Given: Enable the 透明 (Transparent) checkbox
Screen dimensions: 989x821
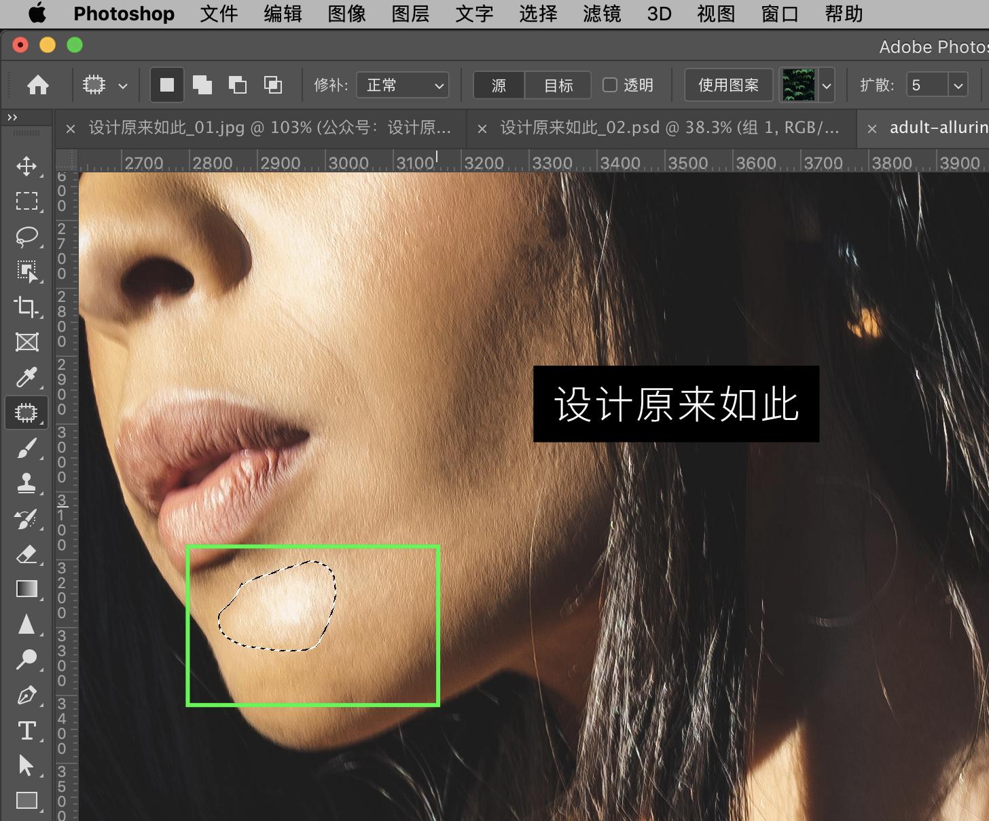Looking at the screenshot, I should point(610,85).
